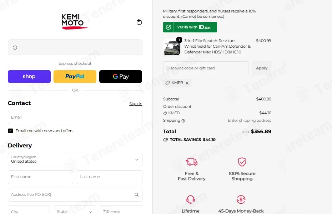This screenshot has width=332, height=214.
Task: Click the info icon in the notice banner
Action: point(15,47)
